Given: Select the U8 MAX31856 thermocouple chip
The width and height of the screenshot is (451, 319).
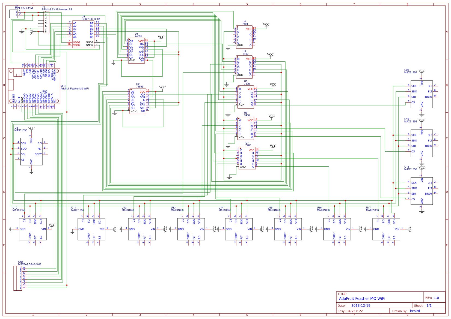Looking at the screenshot, I should tap(31, 151).
